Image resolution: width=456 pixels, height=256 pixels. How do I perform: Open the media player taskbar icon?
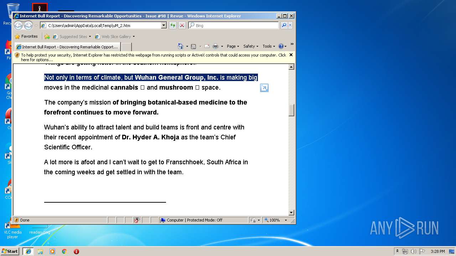[x=52, y=251]
